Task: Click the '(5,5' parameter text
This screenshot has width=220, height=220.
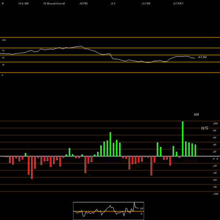Action: 113,4
